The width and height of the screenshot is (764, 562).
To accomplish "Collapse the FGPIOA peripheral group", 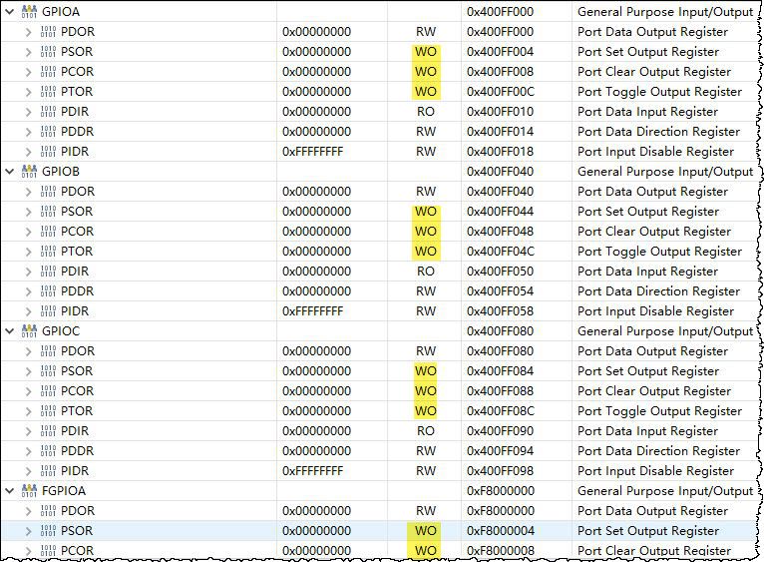I will 10,491.
